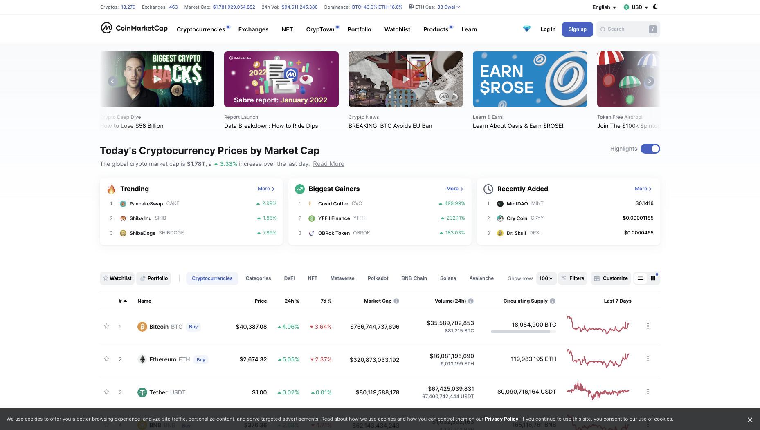The width and height of the screenshot is (760, 430).
Task: Select list view layout icon
Action: [641, 278]
